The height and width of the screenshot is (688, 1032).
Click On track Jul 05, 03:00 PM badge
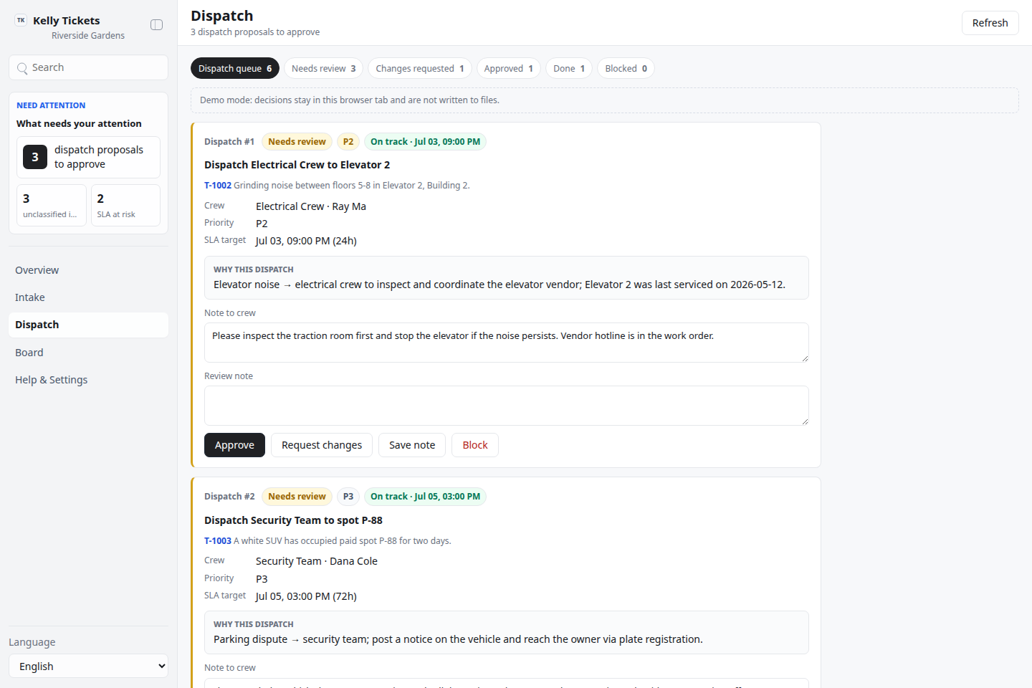(425, 497)
